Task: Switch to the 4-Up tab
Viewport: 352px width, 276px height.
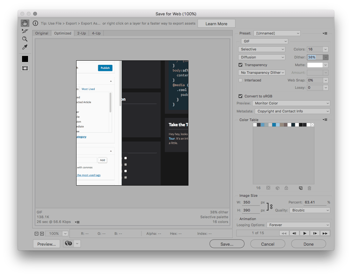Action: tap(96, 33)
